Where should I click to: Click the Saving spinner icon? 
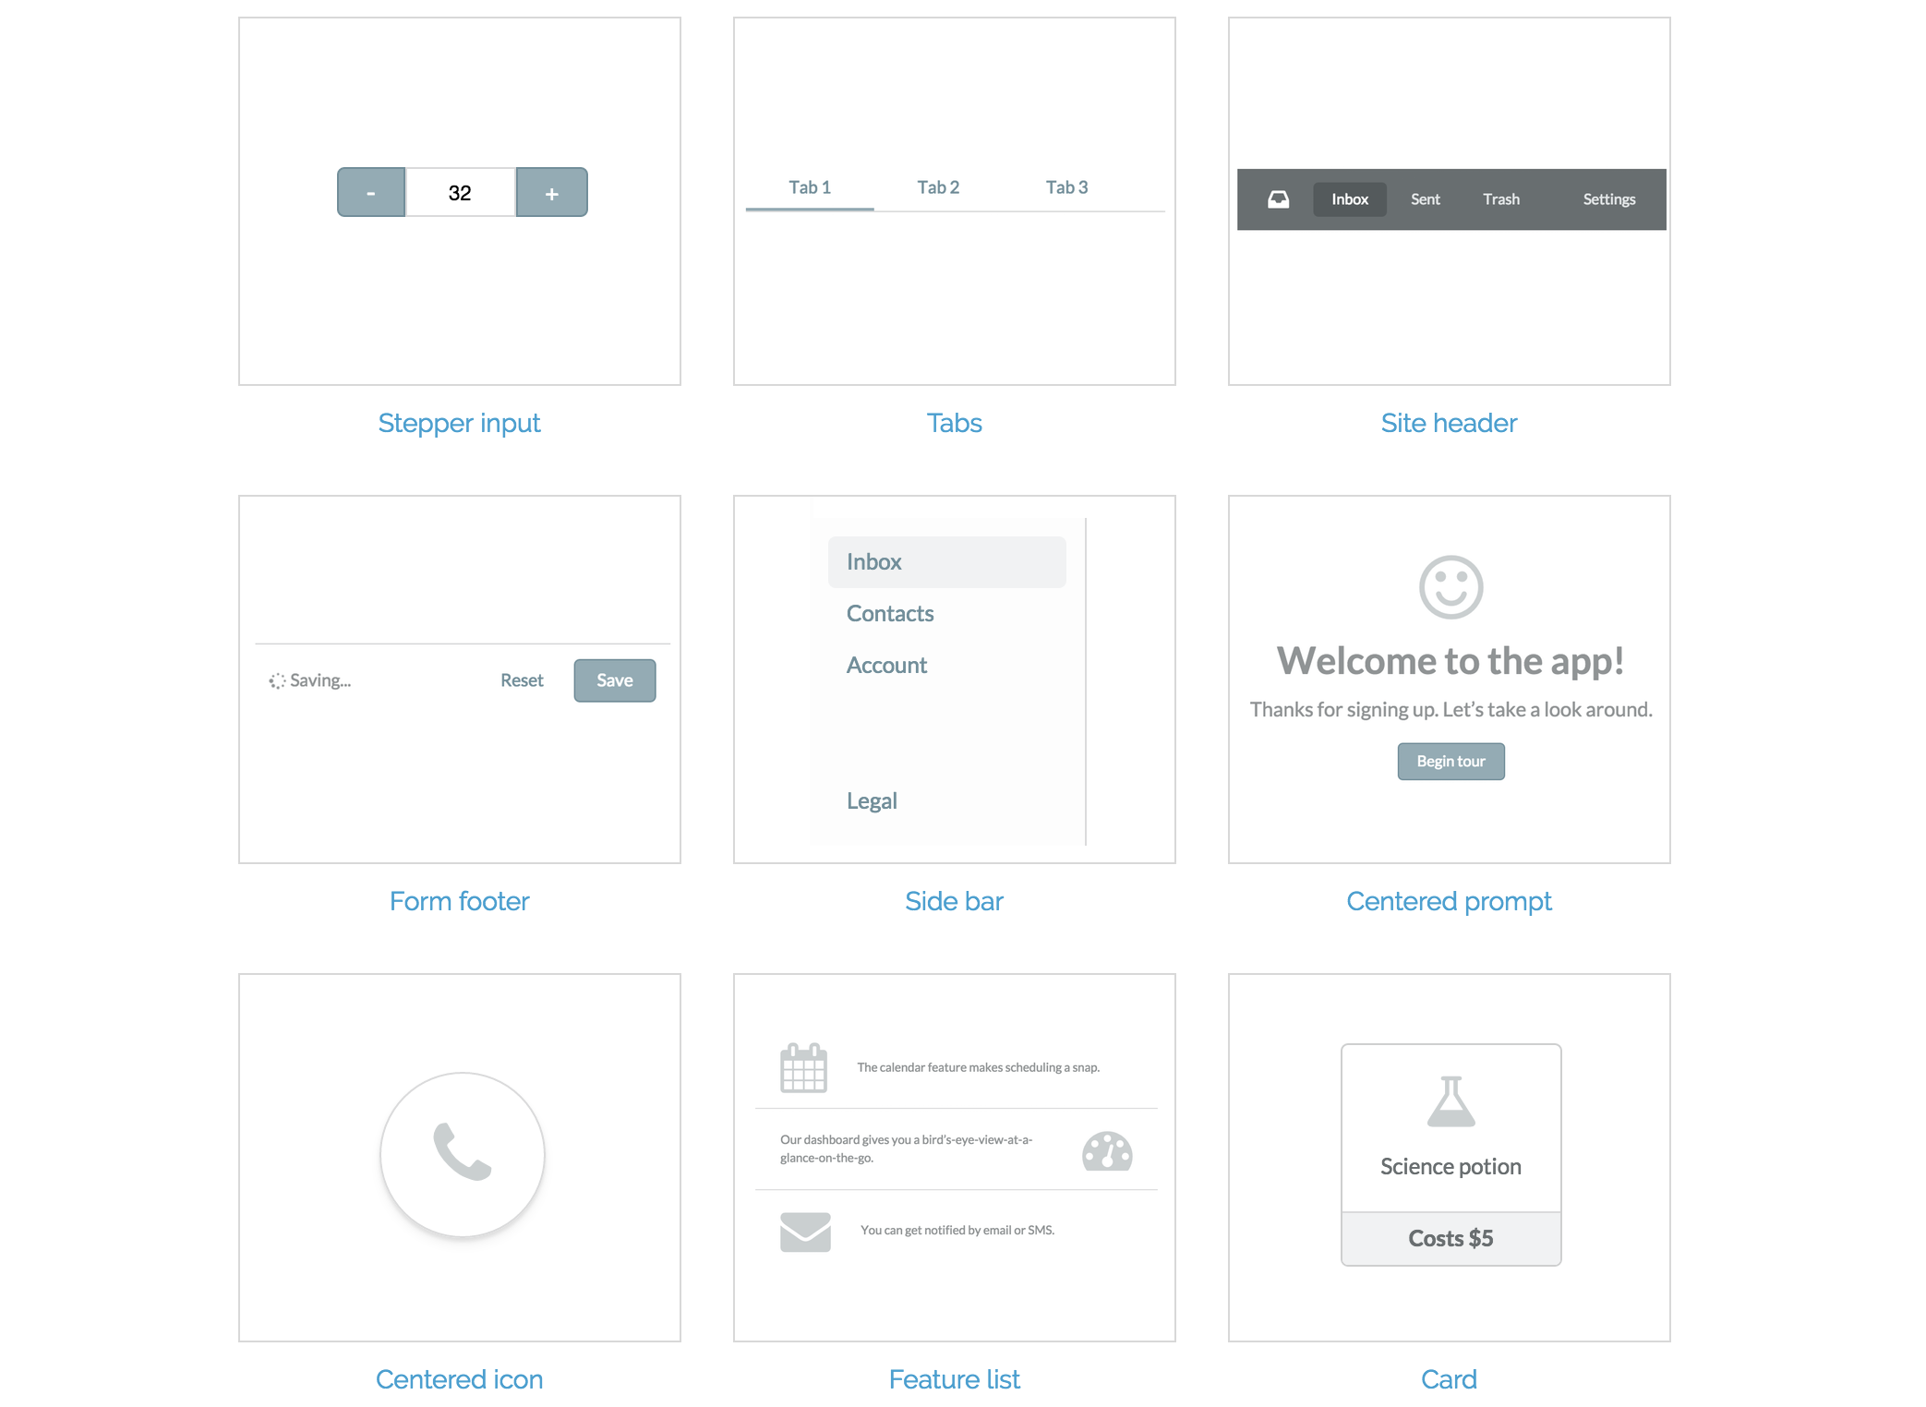pos(276,681)
